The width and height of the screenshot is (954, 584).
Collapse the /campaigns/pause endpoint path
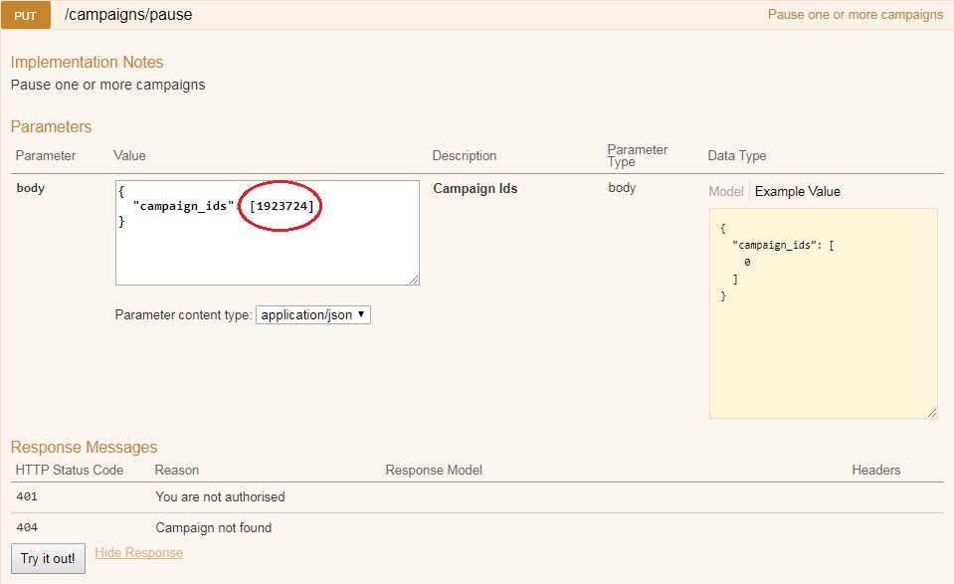click(x=128, y=15)
